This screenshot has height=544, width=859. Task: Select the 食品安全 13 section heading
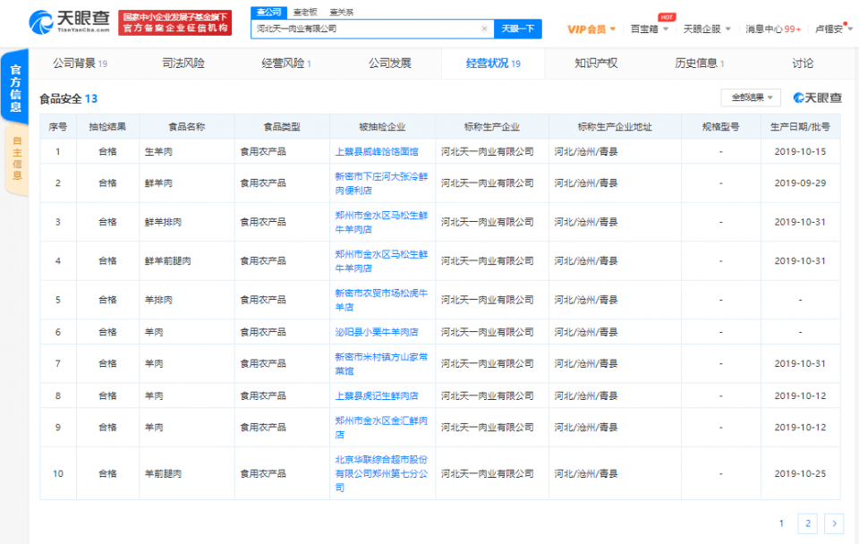coord(69,99)
